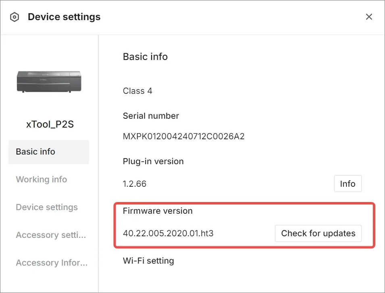Click the Serial number label
This screenshot has height=293, width=385.
pyautogui.click(x=151, y=116)
